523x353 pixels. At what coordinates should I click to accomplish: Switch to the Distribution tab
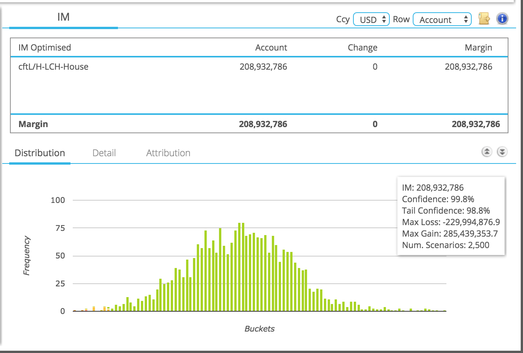coord(40,153)
